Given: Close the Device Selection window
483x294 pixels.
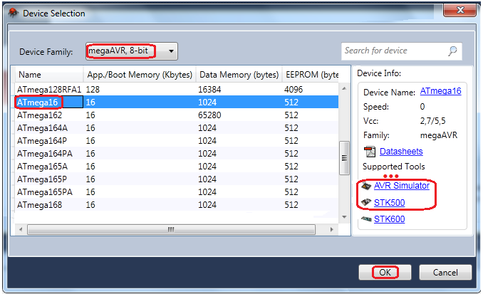Looking at the screenshot, I should click(x=460, y=10).
